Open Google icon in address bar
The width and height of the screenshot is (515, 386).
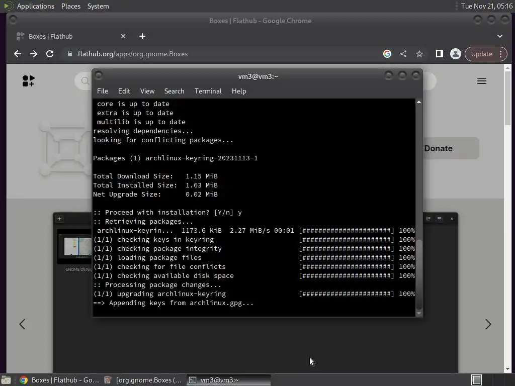[x=387, y=54]
